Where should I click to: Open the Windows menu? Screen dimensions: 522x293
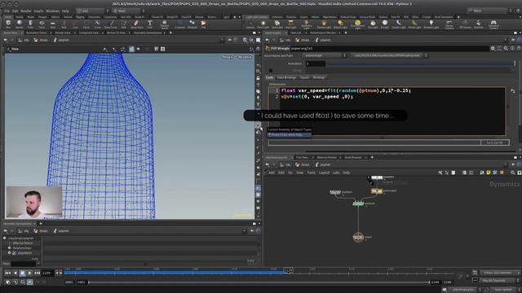tap(52, 11)
